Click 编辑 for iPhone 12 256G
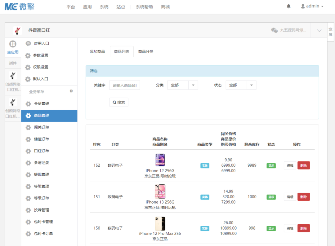 click(290, 165)
